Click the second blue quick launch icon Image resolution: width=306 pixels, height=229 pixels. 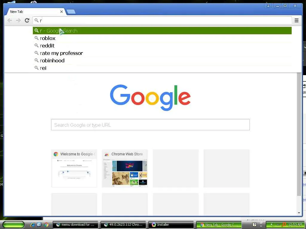tap(39, 225)
